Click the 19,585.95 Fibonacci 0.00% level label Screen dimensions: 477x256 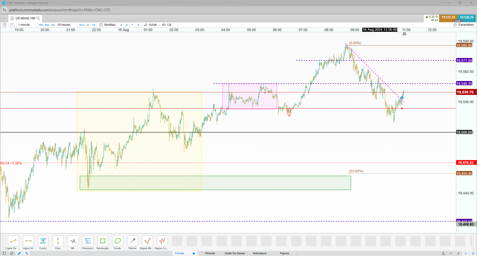[464, 45]
